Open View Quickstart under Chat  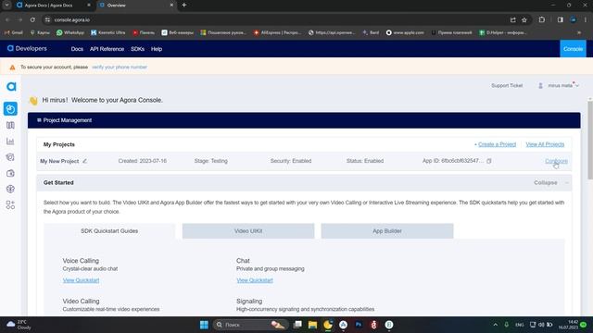point(255,280)
